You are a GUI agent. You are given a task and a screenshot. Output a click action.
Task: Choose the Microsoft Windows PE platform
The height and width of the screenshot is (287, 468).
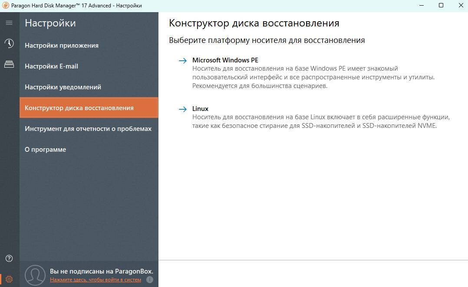[x=225, y=60]
